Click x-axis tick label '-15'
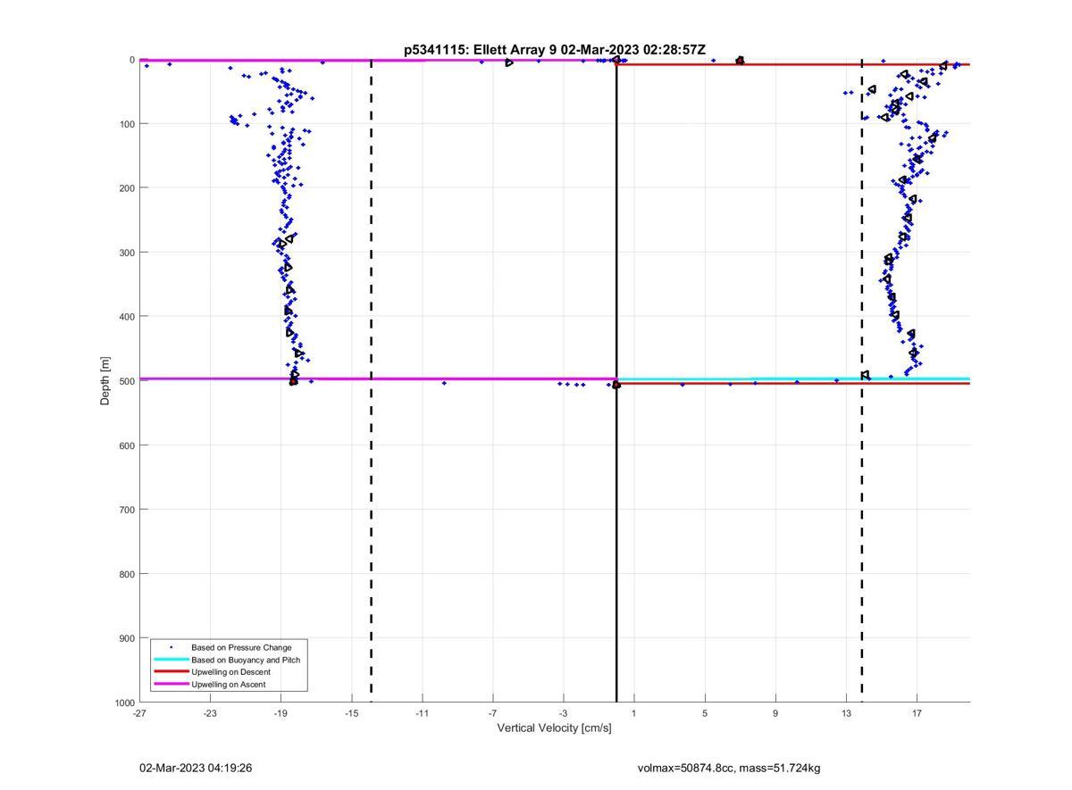This screenshot has width=1072, height=790. pos(351,713)
